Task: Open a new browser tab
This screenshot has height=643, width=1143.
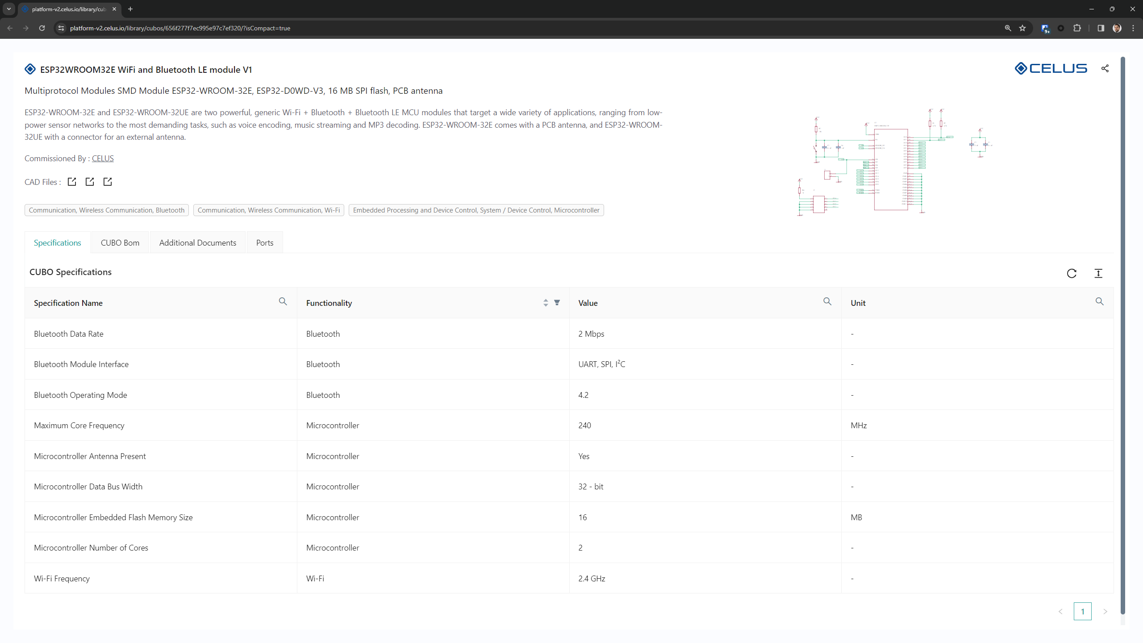Action: coord(130,9)
